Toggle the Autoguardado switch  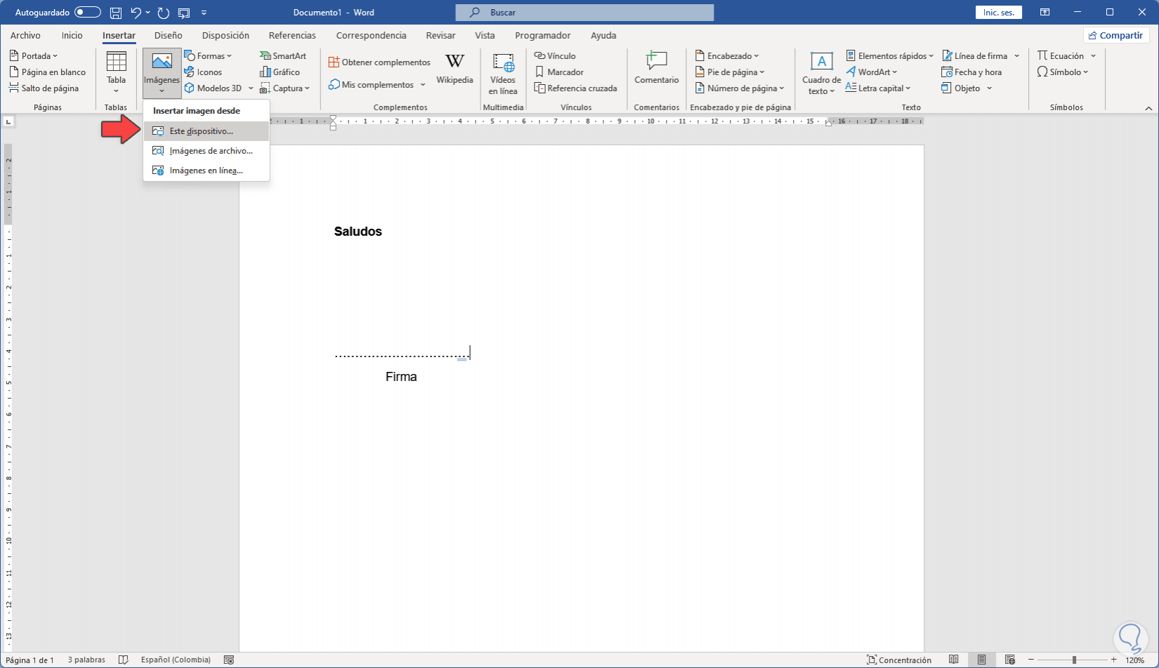pos(88,13)
